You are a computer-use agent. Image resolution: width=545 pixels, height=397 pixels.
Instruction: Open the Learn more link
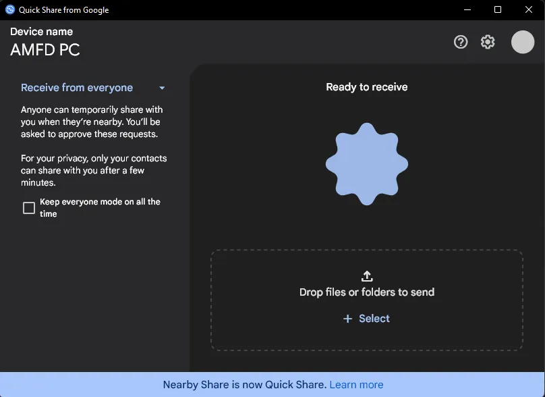coord(356,385)
